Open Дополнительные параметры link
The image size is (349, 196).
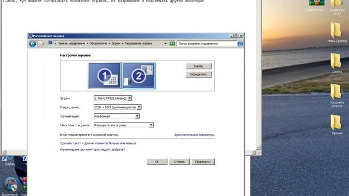pyautogui.click(x=194, y=134)
